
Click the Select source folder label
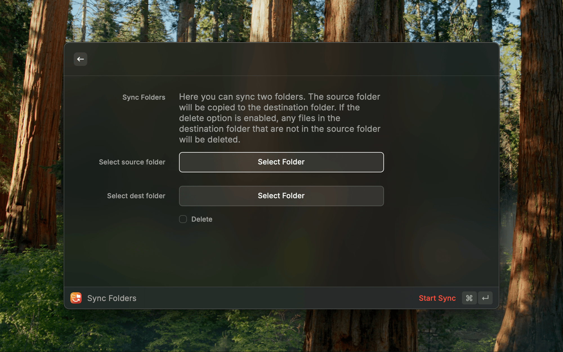pos(132,162)
